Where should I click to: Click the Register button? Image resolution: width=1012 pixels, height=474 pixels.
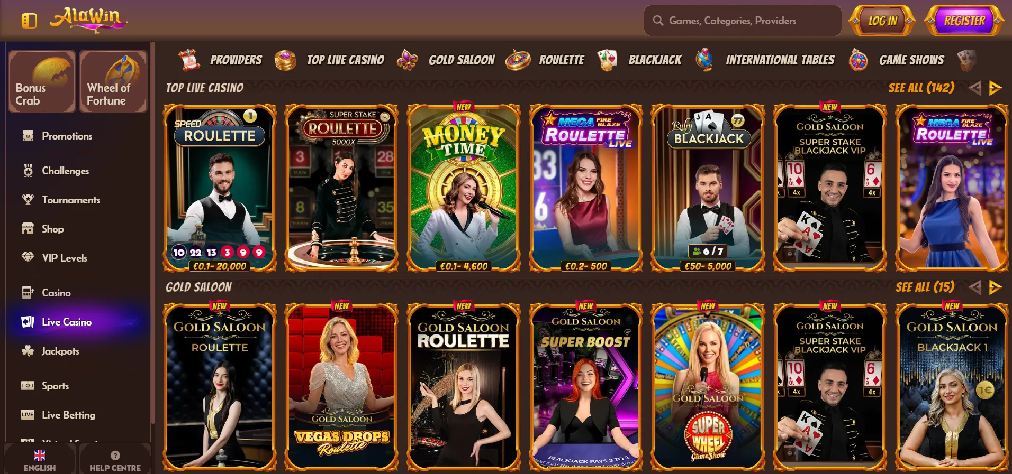[964, 21]
